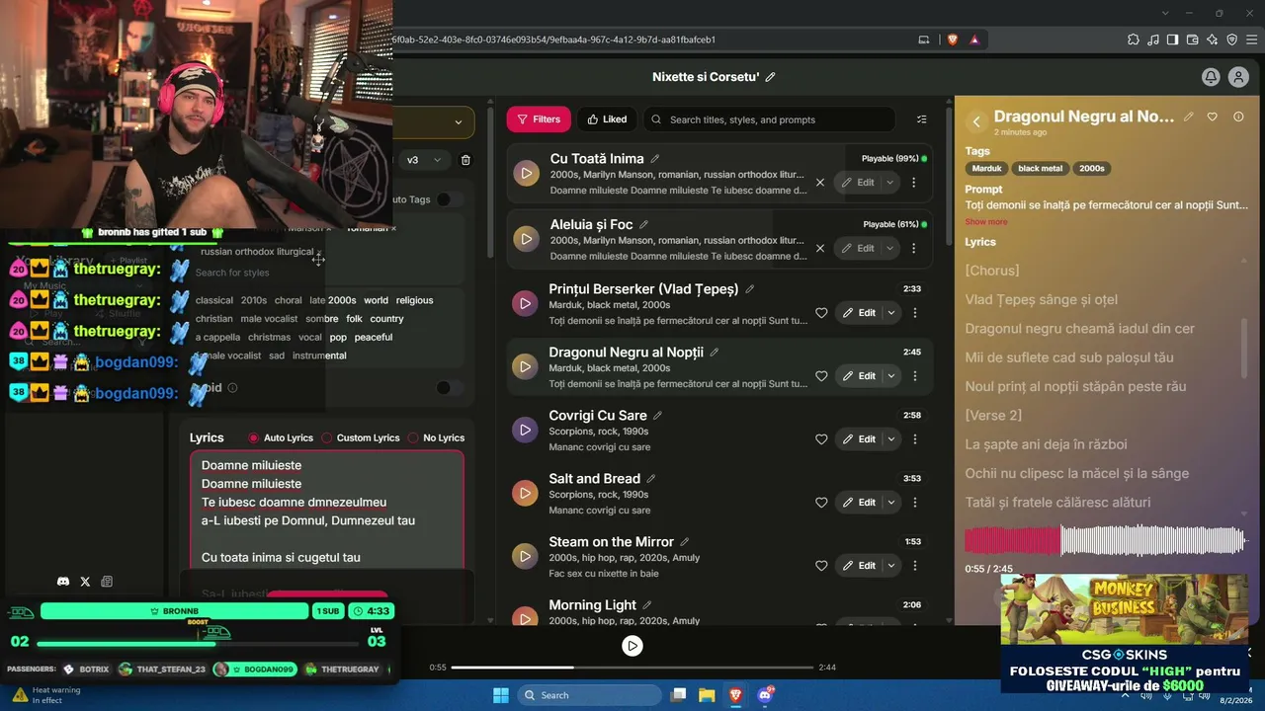The width and height of the screenshot is (1265, 711).
Task: Expand Edit dropdown arrow for Steam on the Mirror
Action: [891, 566]
